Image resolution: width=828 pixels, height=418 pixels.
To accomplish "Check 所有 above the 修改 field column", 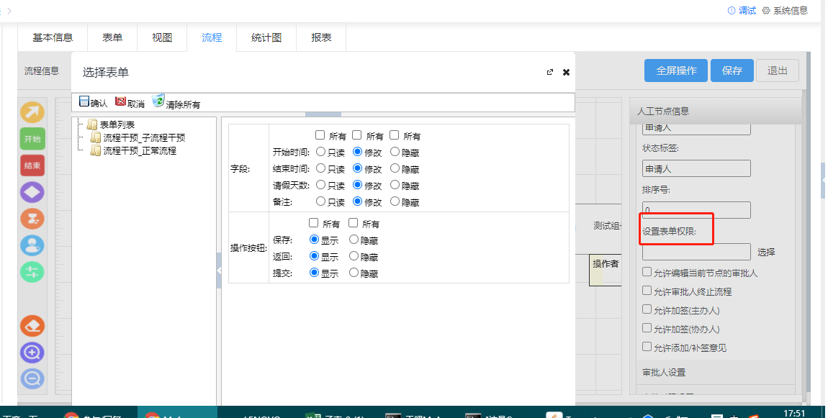I will click(357, 136).
